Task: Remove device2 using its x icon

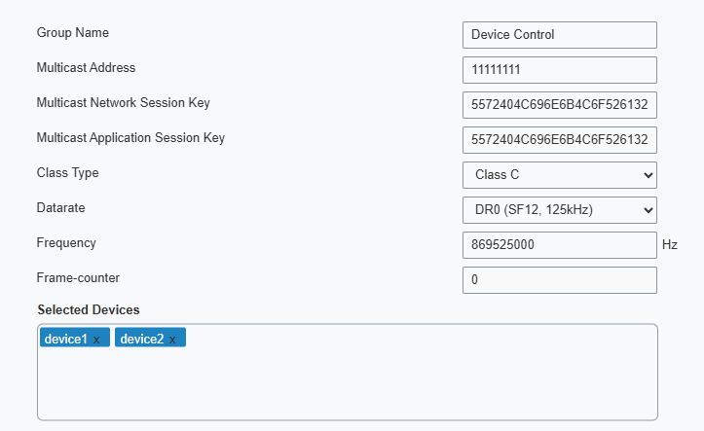Action: point(172,340)
